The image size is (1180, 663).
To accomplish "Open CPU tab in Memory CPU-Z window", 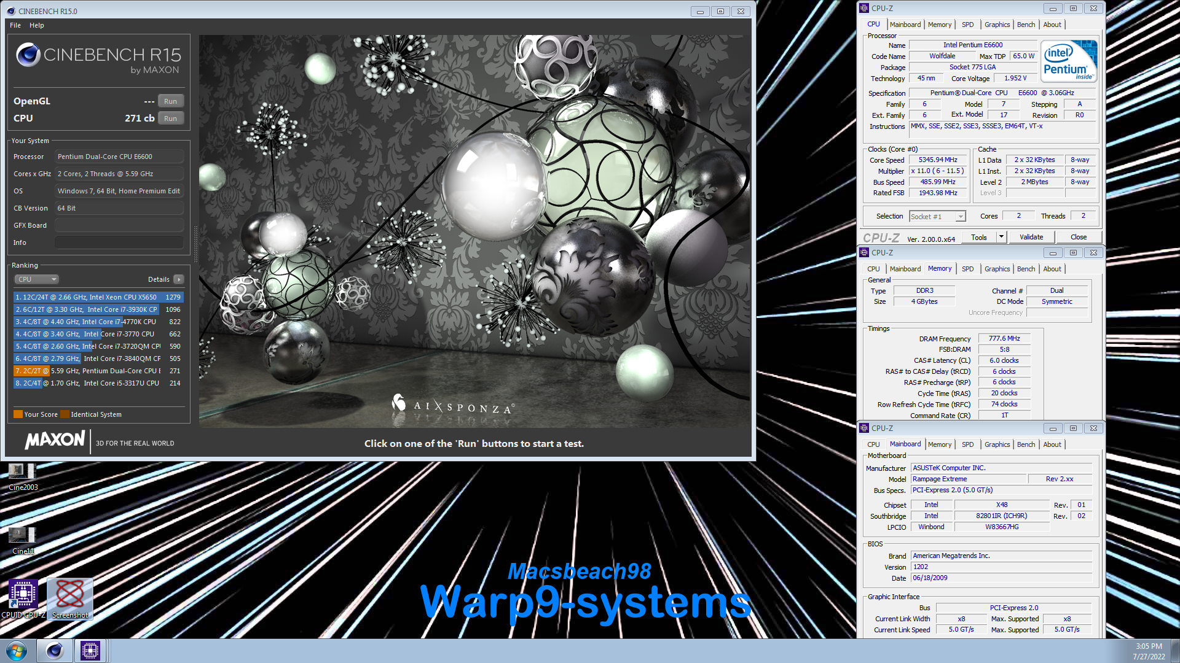I will coord(873,269).
